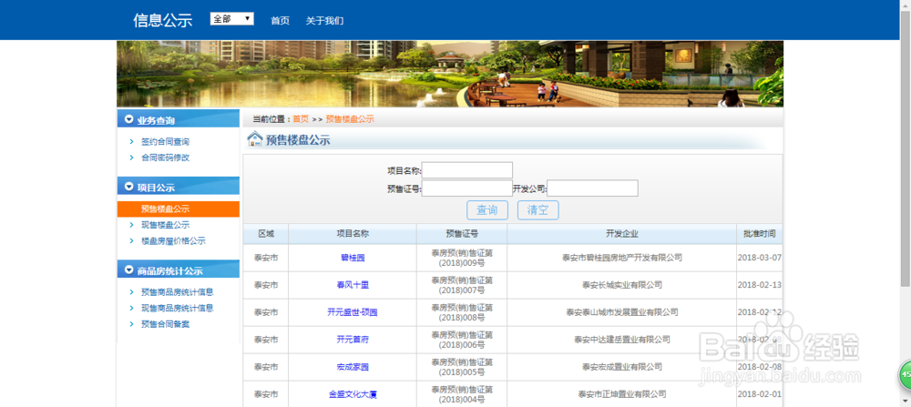Click the 清空 button
Viewport: 911px width, 407px height.
[x=538, y=210]
